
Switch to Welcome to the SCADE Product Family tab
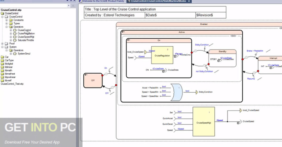click(102, 1)
